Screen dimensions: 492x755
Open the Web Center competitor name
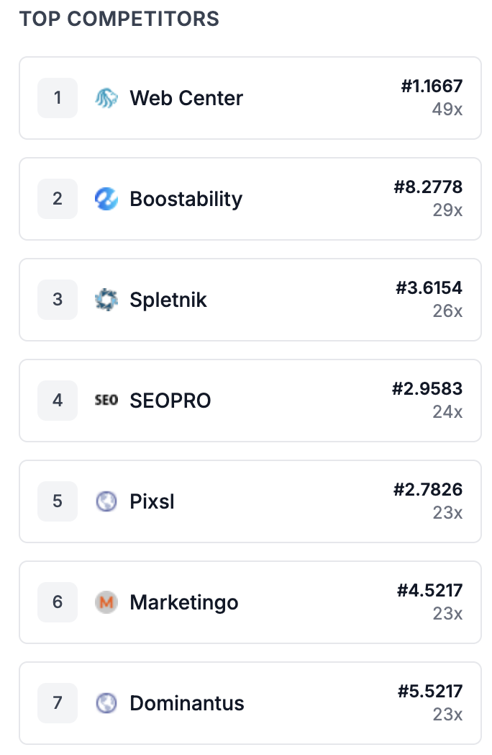(186, 98)
